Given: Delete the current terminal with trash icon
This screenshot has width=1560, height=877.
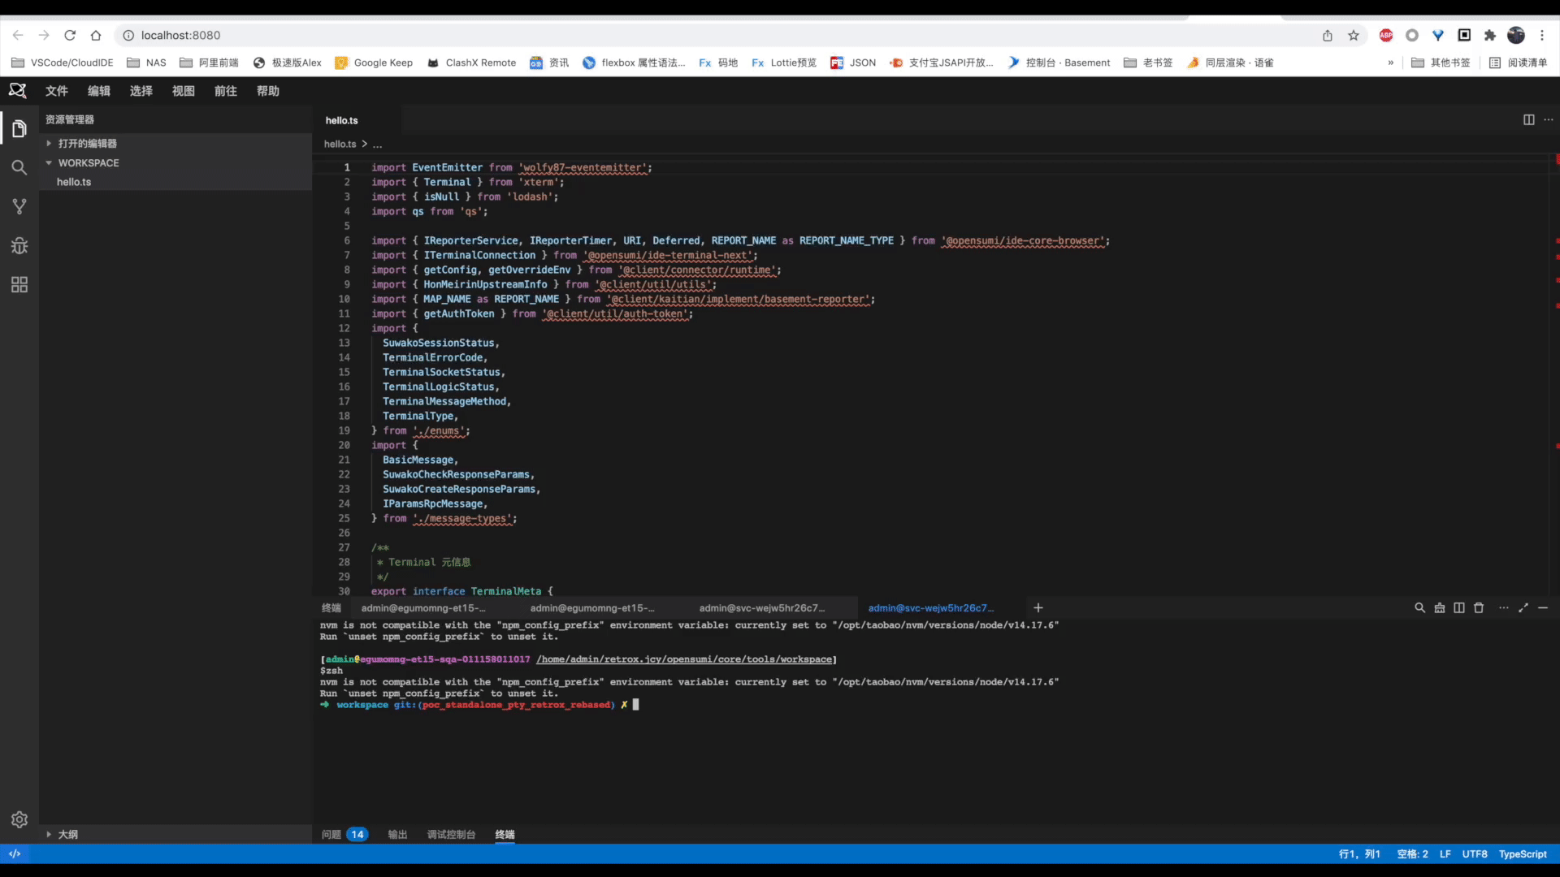Looking at the screenshot, I should tap(1479, 607).
